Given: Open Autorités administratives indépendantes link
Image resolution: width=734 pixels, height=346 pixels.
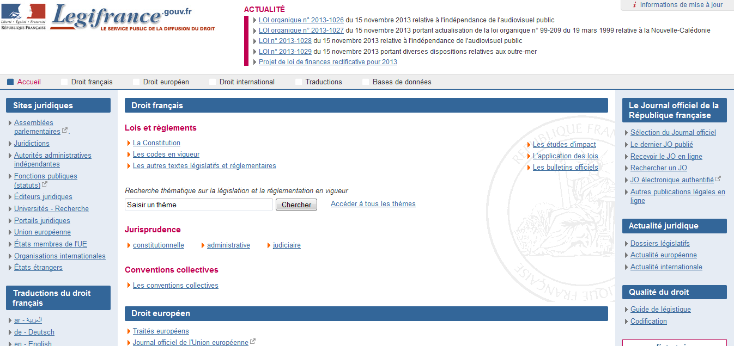Looking at the screenshot, I should tap(53, 160).
